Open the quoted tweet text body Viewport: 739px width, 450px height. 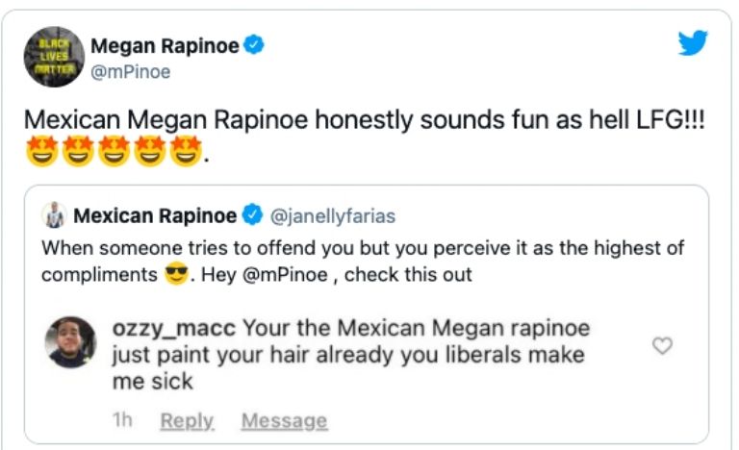tap(363, 261)
